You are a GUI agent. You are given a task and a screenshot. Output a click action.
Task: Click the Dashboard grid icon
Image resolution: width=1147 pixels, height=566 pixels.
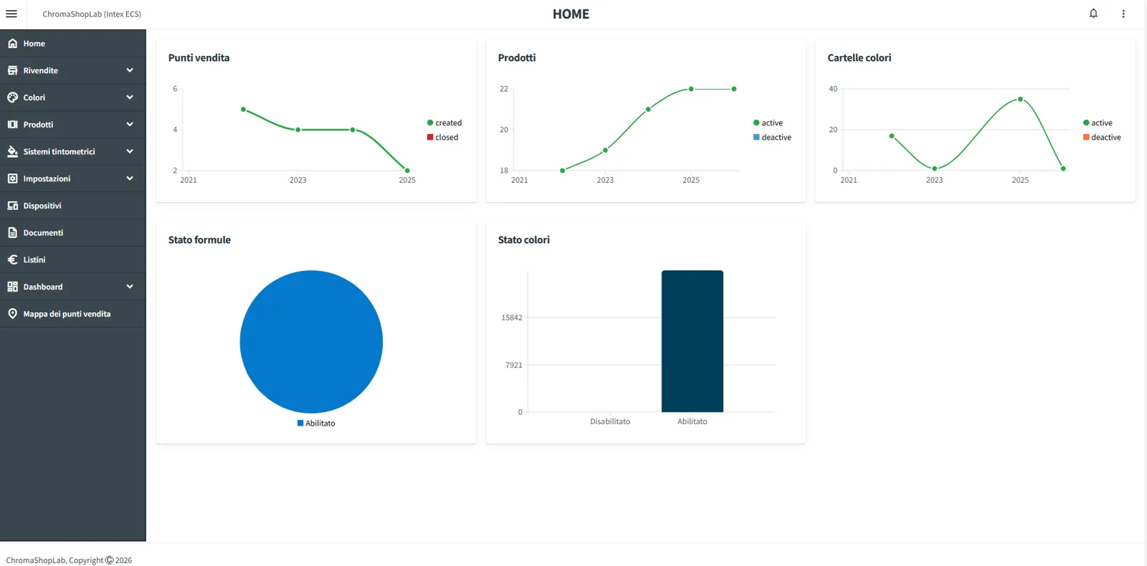(x=12, y=287)
